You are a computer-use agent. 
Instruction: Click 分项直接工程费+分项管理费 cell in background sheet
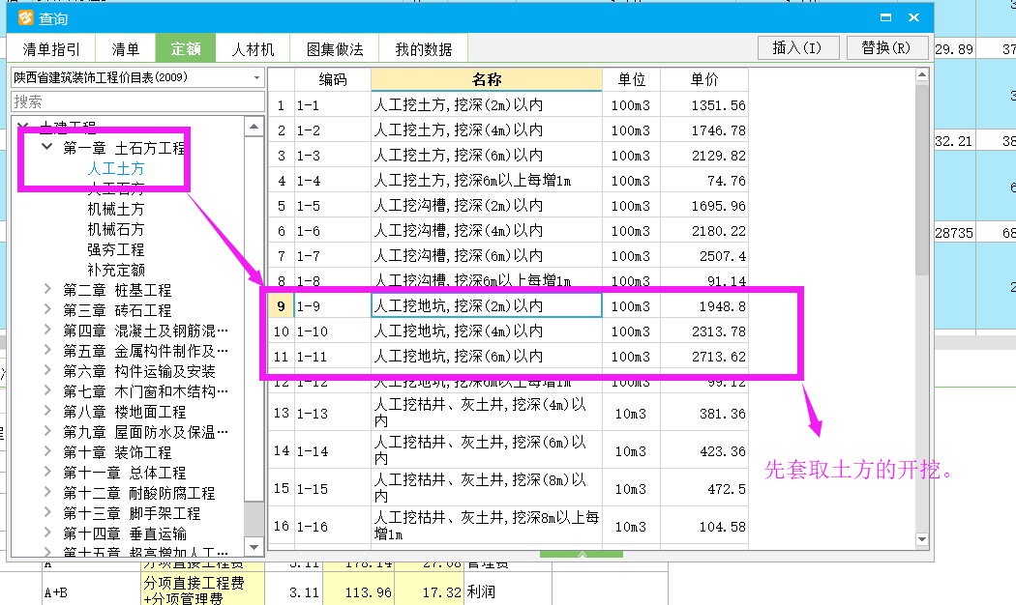202,591
